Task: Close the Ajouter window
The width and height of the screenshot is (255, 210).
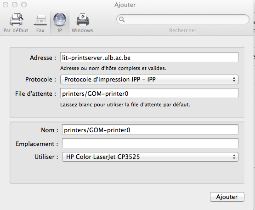Action: point(6,5)
